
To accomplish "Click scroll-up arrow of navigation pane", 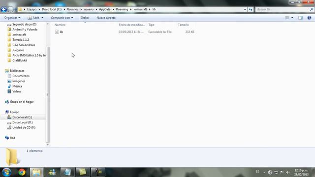I will [48, 24].
